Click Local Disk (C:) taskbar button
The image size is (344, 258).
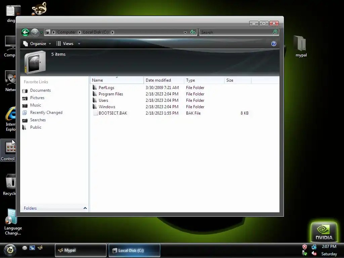tap(134, 250)
